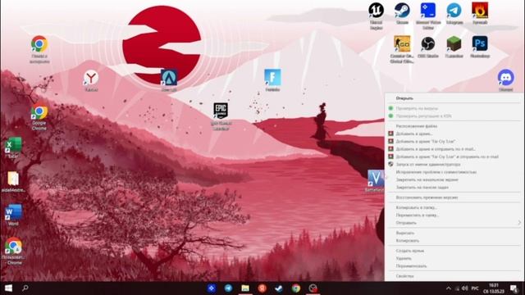
Task: Select the Yandex browser desktop shortcut
Action: click(x=91, y=80)
